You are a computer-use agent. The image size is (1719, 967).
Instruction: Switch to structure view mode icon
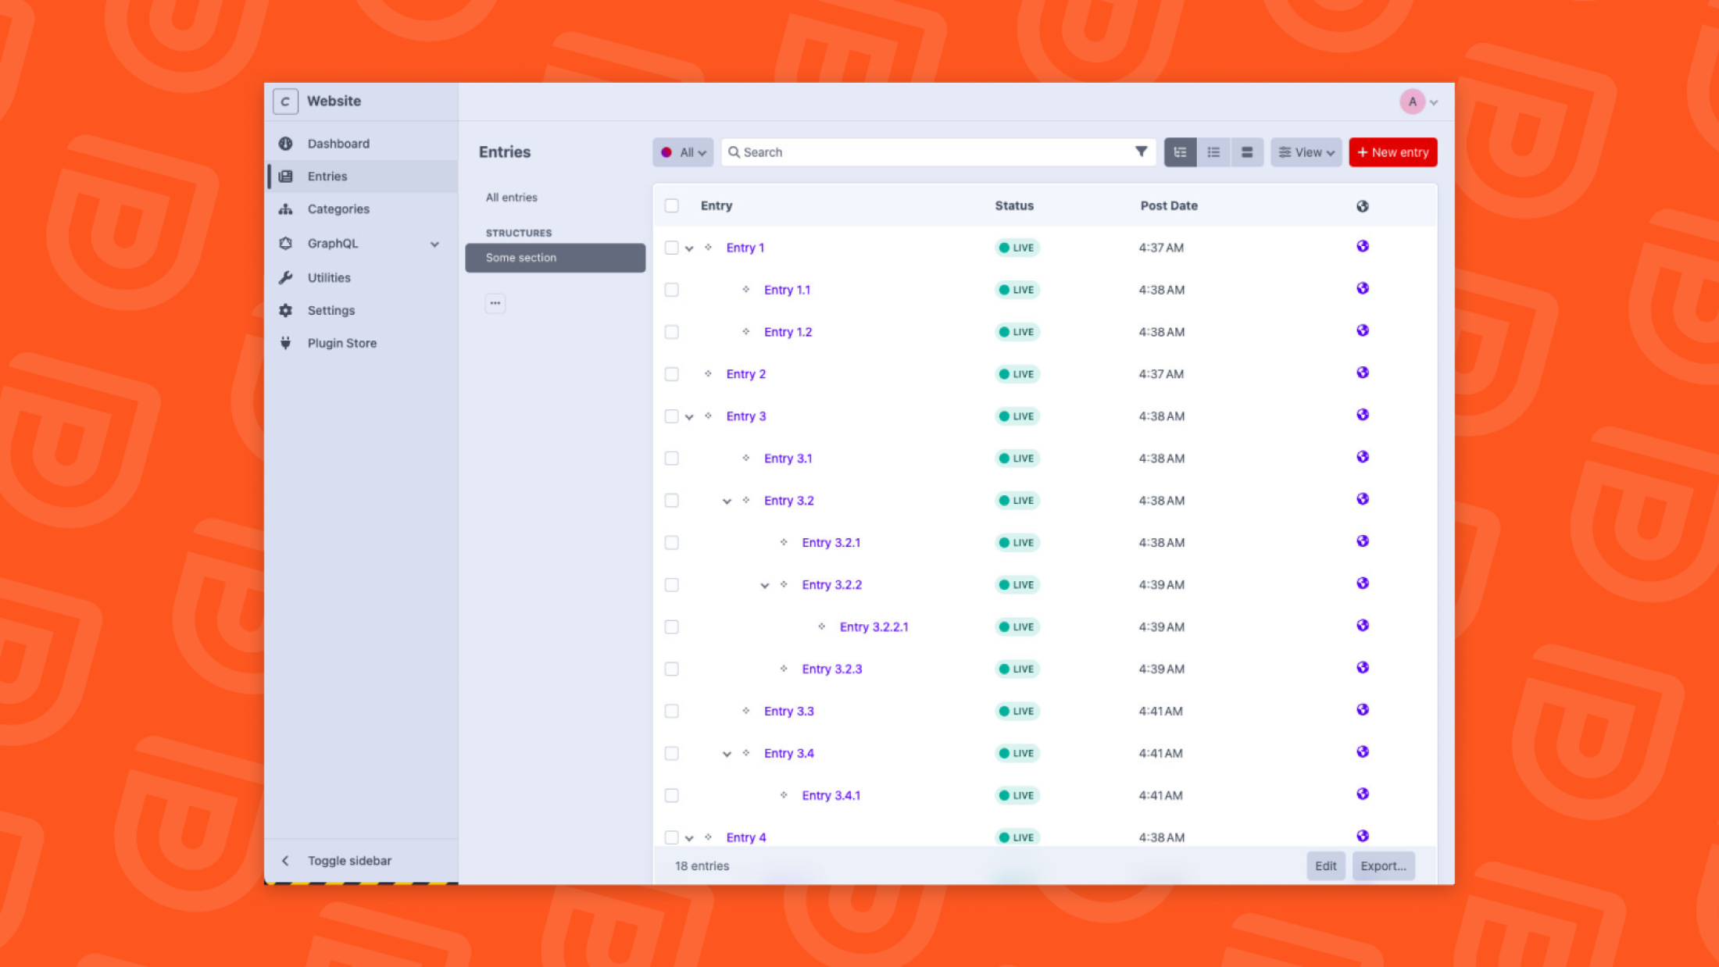point(1180,152)
